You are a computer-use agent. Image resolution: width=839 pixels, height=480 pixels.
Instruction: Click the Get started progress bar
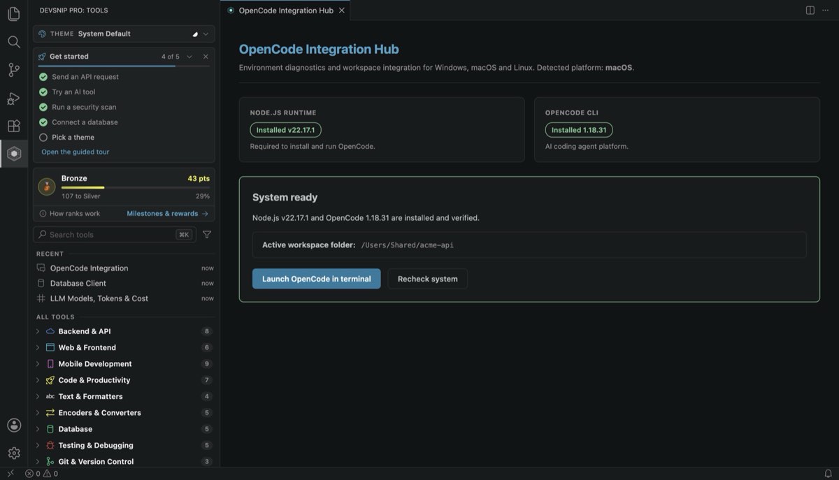(x=124, y=66)
